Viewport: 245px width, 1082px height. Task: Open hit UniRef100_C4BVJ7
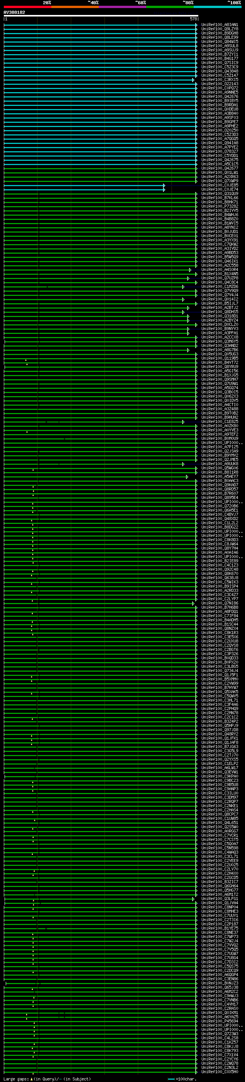pyautogui.click(x=219, y=515)
